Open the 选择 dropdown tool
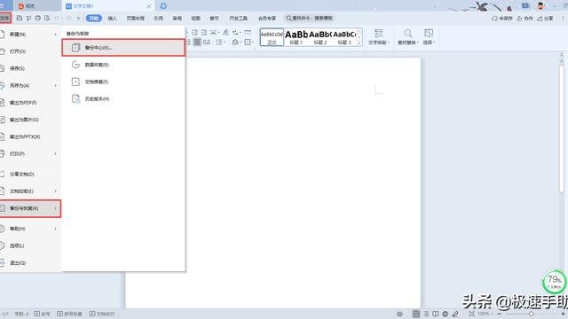Viewport: 568px width, 319px height. (429, 37)
